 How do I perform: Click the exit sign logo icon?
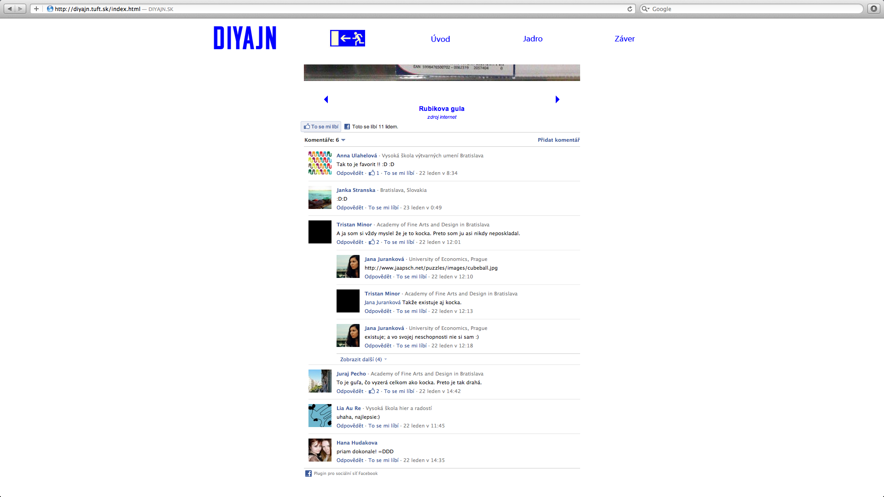pyautogui.click(x=348, y=38)
